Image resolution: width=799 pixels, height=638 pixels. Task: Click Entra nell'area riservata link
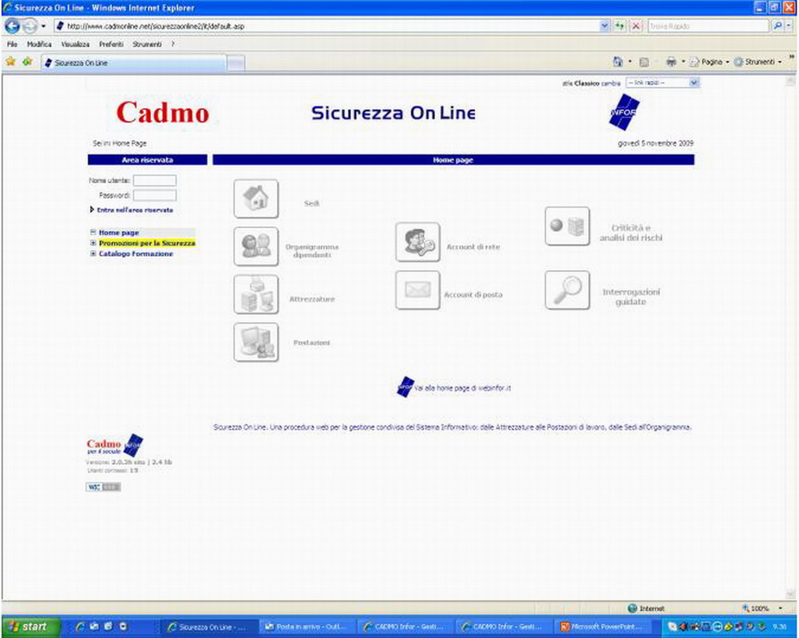135,210
